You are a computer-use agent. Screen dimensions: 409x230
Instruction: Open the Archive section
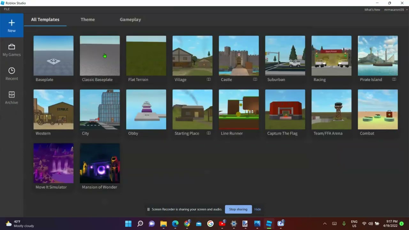point(12,98)
